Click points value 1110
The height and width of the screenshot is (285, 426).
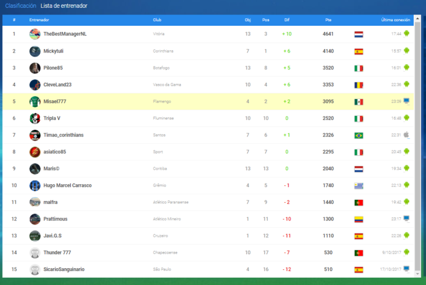tap(328, 236)
